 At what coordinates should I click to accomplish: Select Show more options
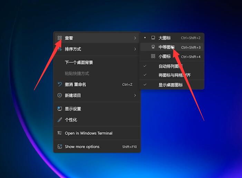coord(97,146)
